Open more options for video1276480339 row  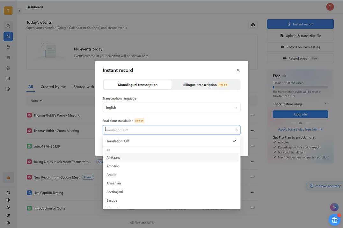(x=253, y=146)
